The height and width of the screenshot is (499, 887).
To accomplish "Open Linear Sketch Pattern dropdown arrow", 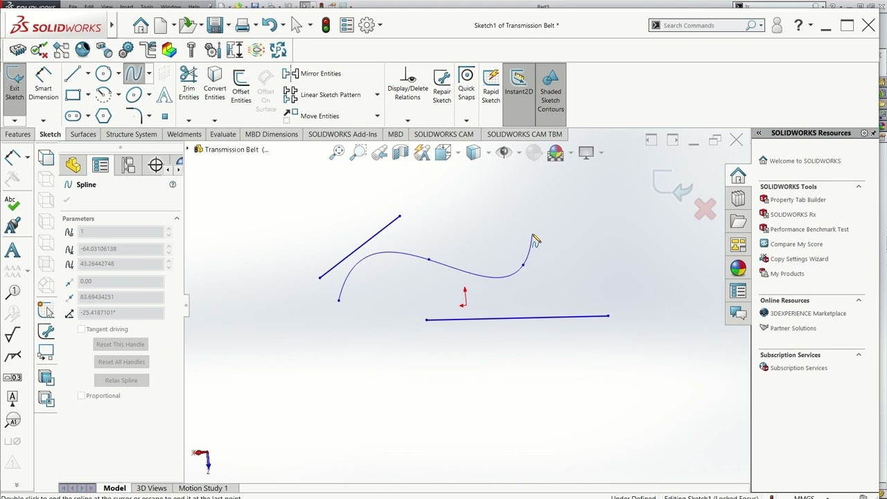I will point(377,95).
